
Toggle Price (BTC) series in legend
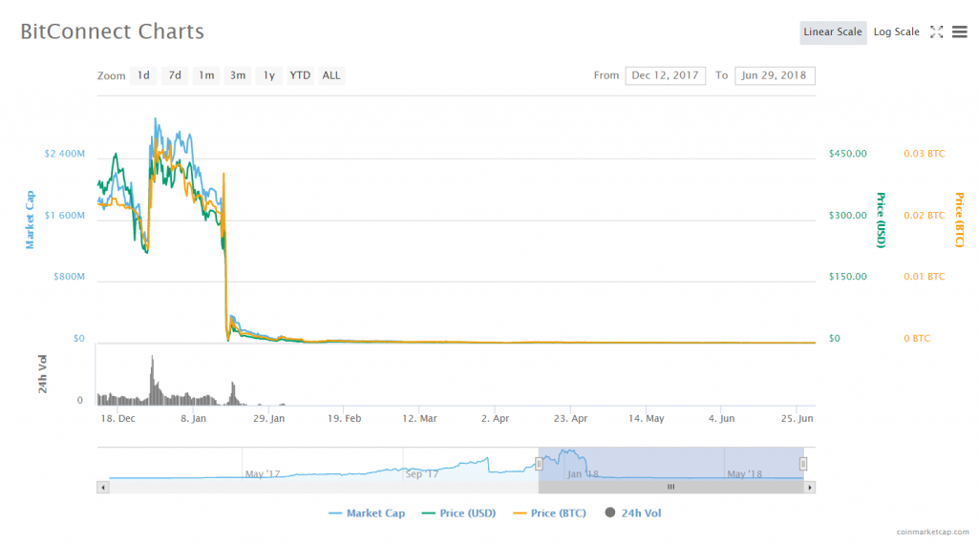point(549,513)
